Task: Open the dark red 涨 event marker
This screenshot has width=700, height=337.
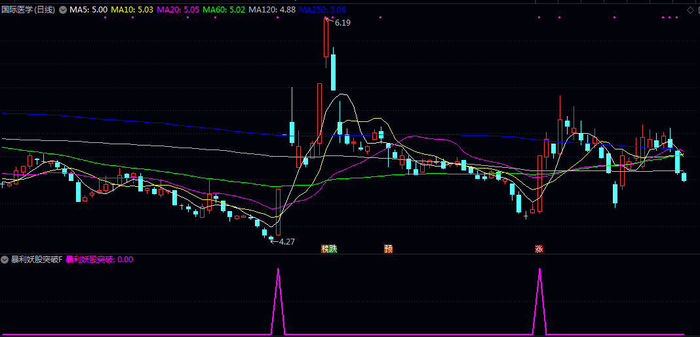Action: 539,249
